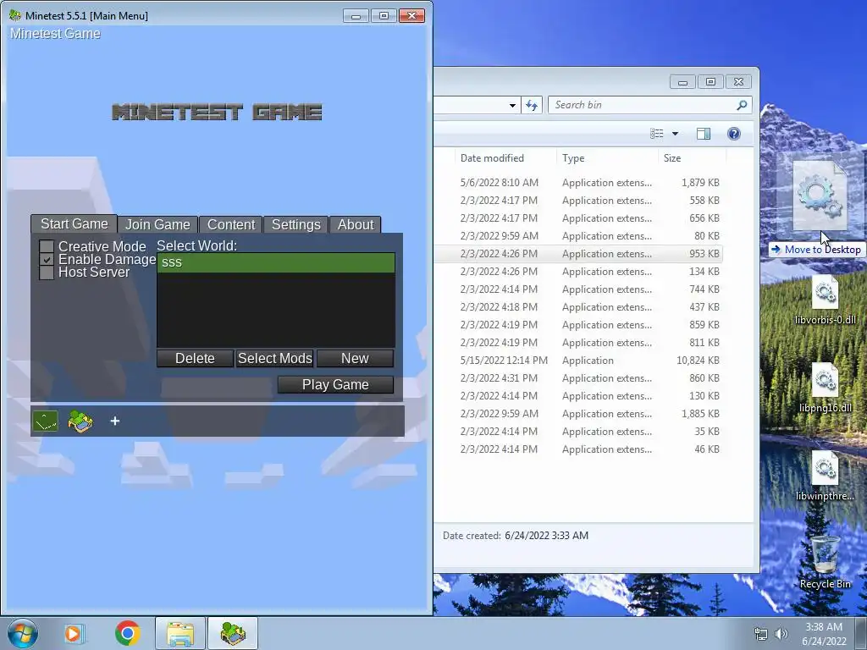Select the row sized 558 KB

point(577,200)
